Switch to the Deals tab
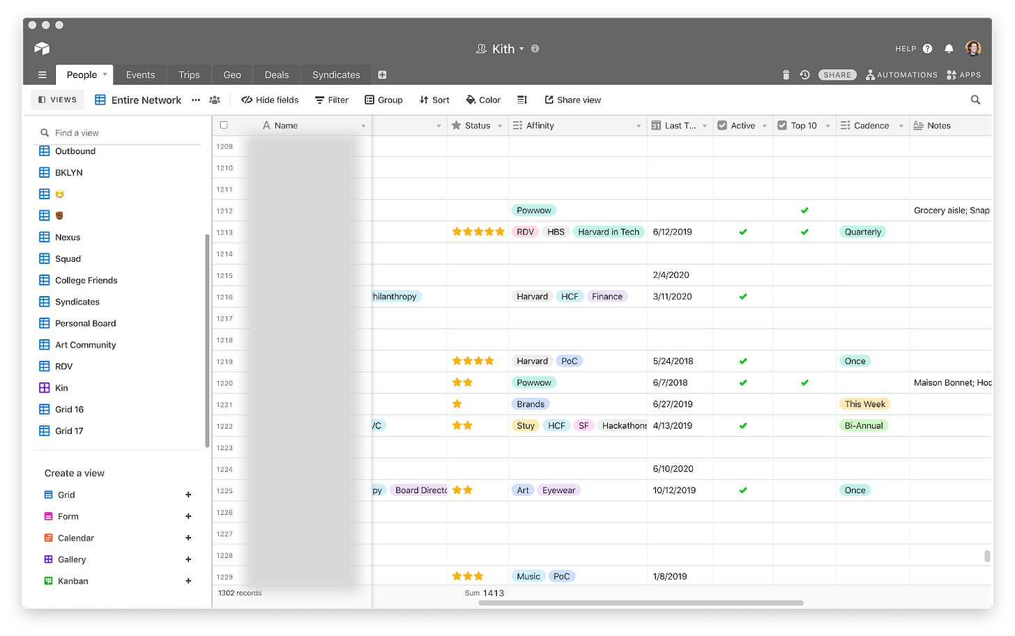This screenshot has height=636, width=1015. 277,75
